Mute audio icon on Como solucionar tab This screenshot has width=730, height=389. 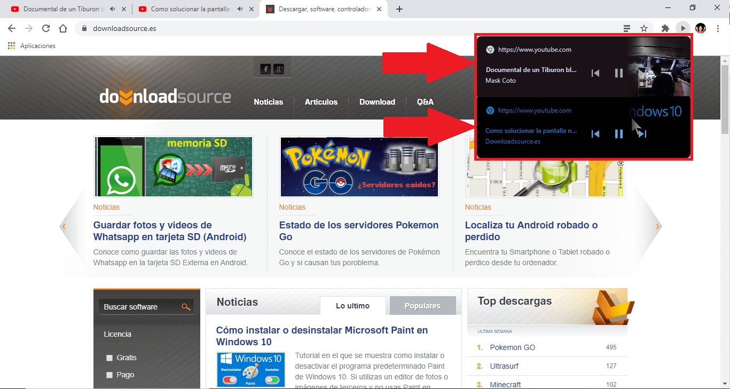(x=240, y=9)
